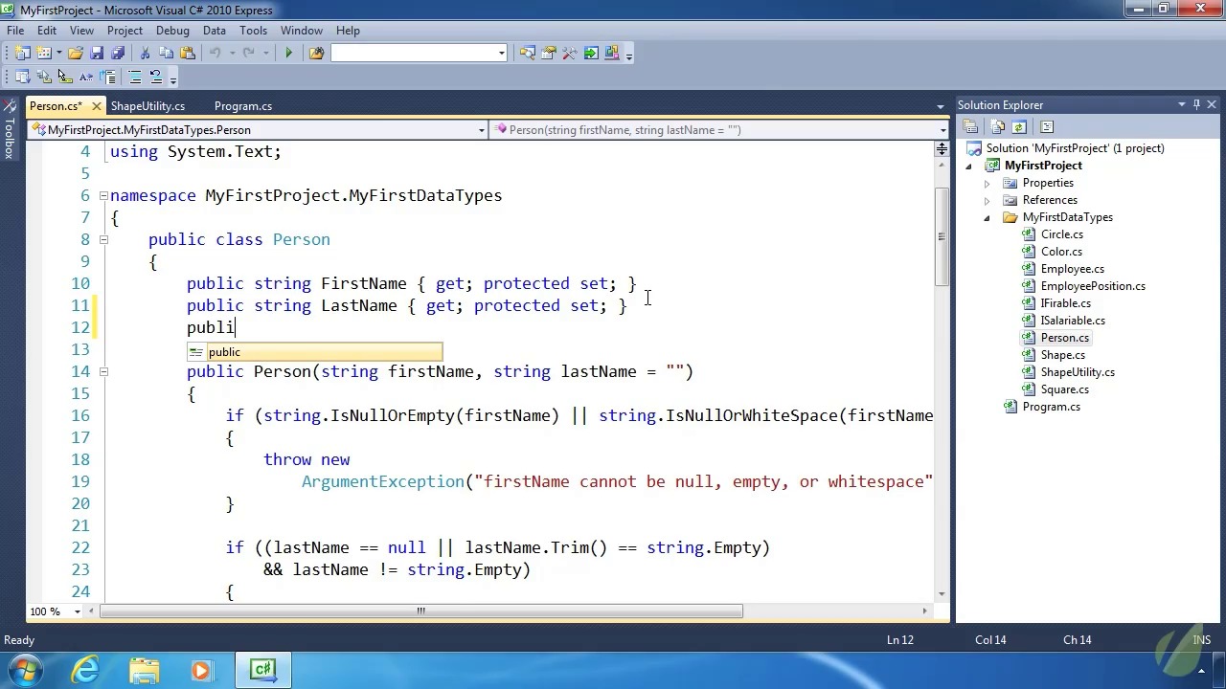Click the editor vertical scrollbar thumb
This screenshot has height=689, width=1226.
942,236
